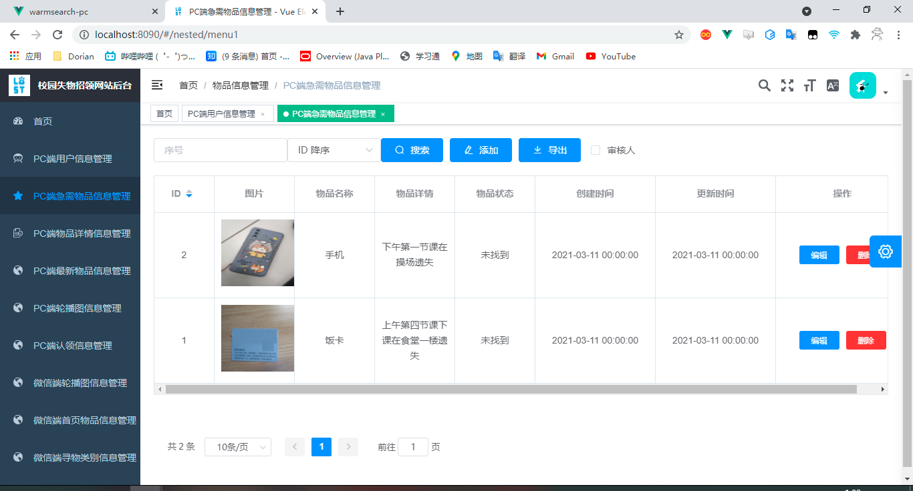Click 编辑 button for 饭卡 row
The width and height of the screenshot is (913, 491).
coord(819,340)
